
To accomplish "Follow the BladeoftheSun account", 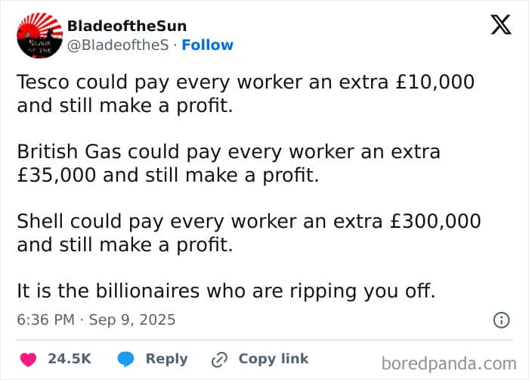I will click(208, 45).
